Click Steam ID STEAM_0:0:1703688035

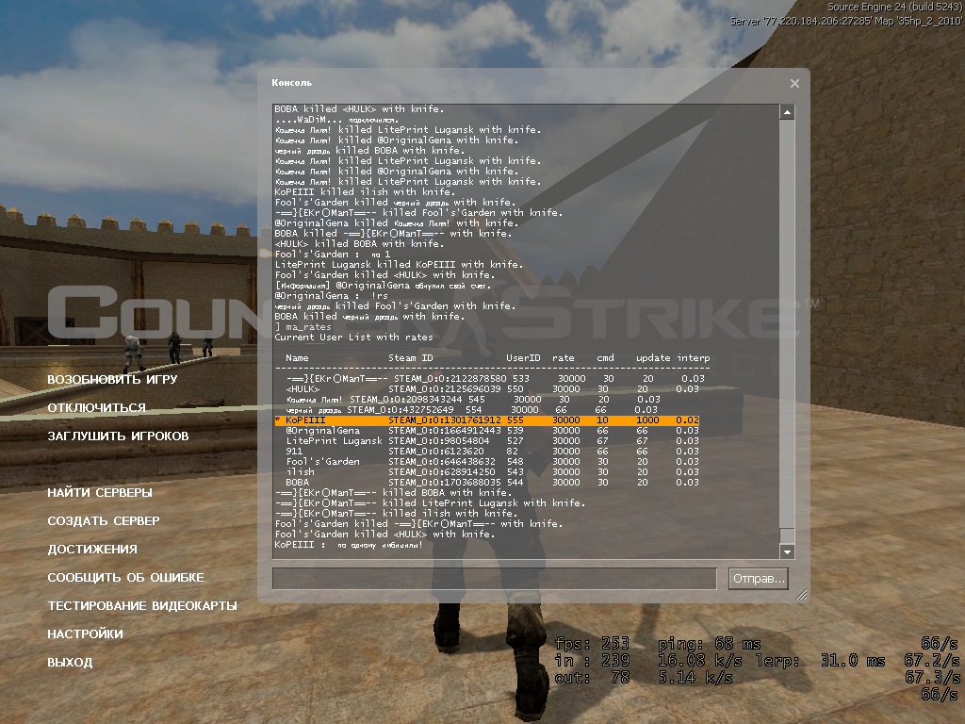445,483
